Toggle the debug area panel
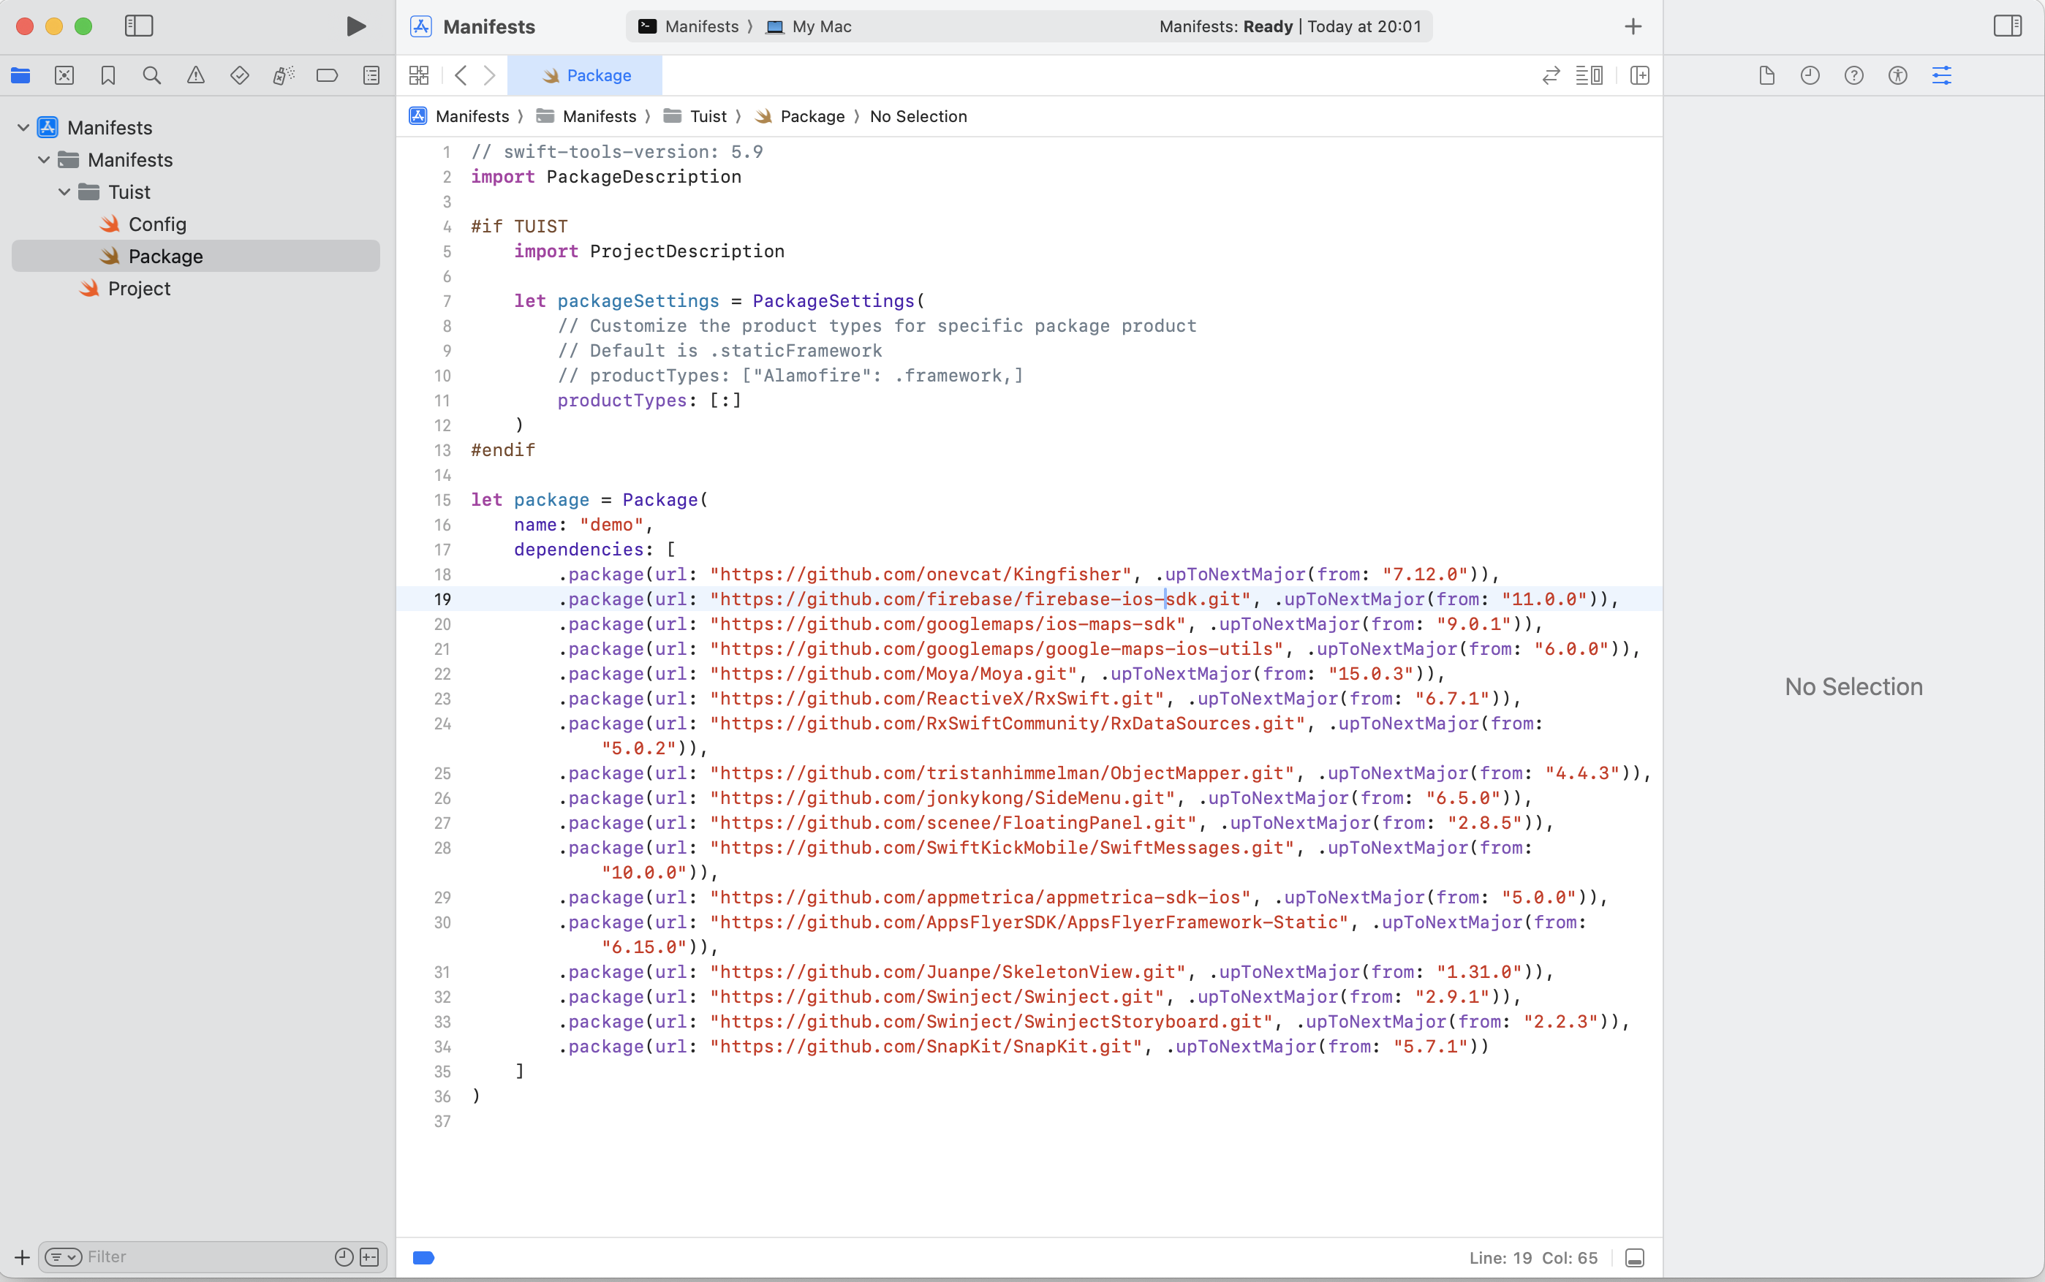 1635,1257
